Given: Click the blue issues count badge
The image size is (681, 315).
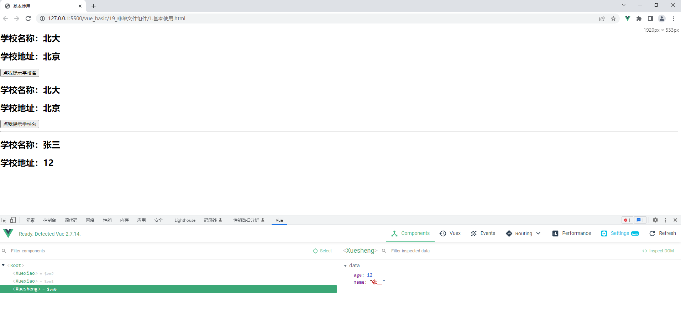Looking at the screenshot, I should [x=640, y=220].
